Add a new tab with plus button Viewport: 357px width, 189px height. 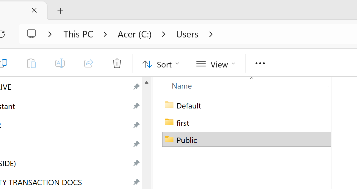60,11
